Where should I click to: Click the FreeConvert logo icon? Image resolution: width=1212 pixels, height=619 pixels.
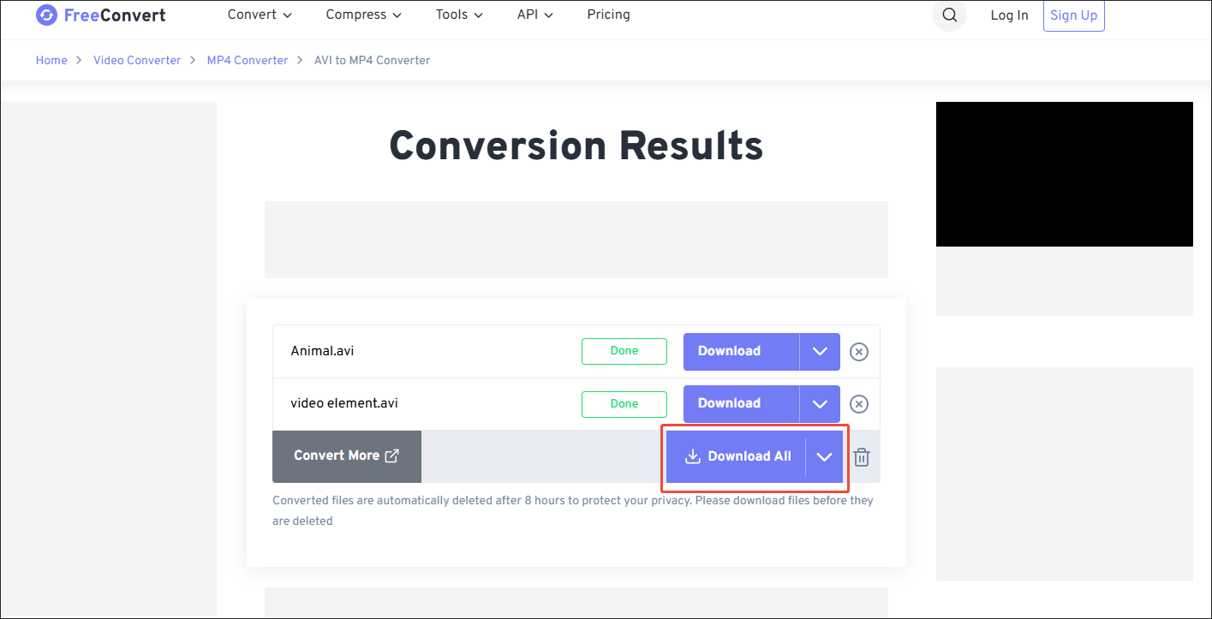point(46,15)
